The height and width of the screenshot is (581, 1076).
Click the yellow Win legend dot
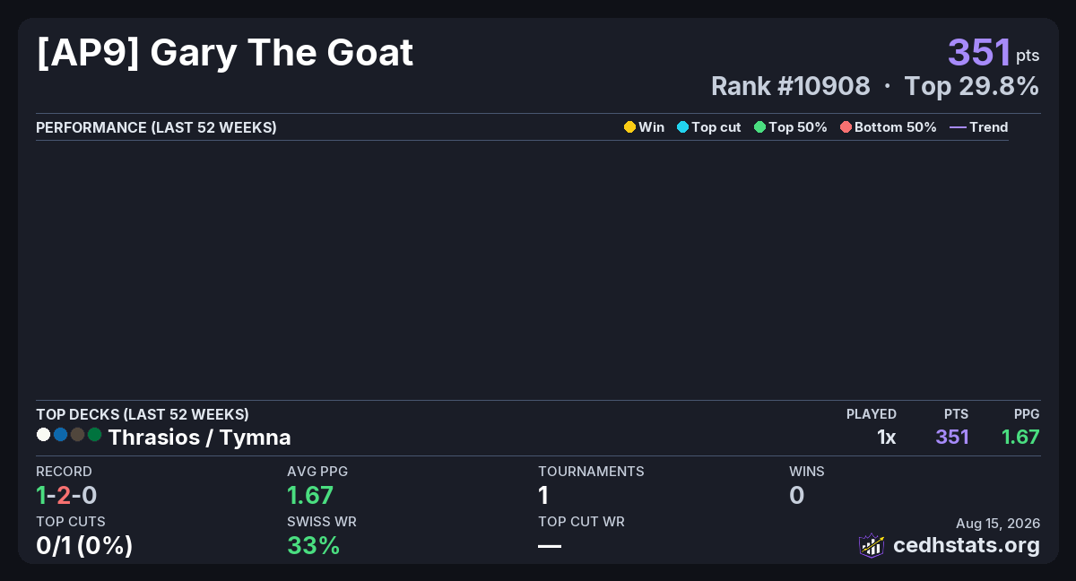point(629,127)
